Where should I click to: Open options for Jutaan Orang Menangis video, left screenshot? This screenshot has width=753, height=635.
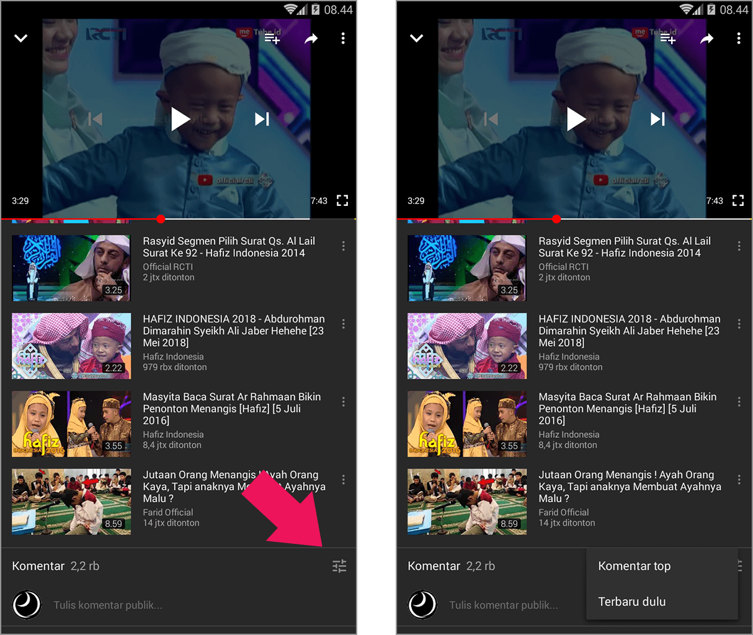pos(343,479)
